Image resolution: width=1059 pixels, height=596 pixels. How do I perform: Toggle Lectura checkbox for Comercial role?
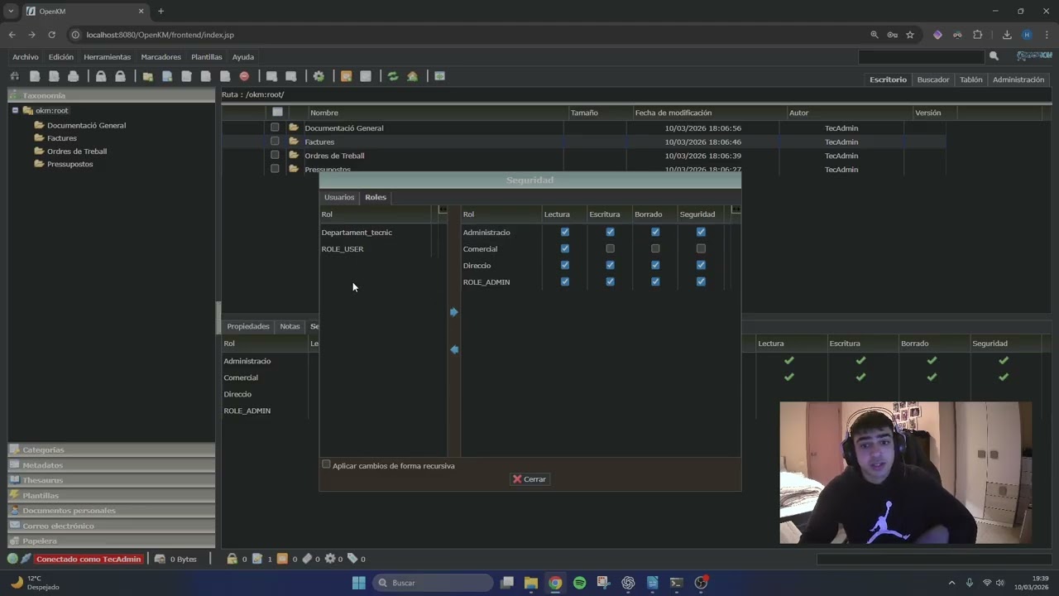(565, 248)
